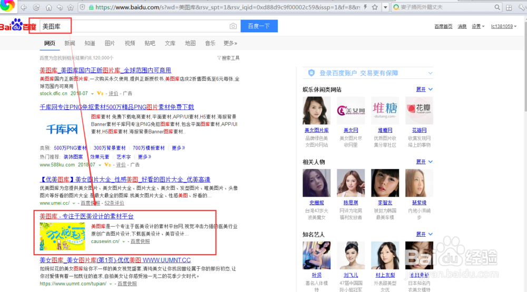Image resolution: width=527 pixels, height=292 pixels.
Task: Click the star icon at address bar end
Action: pos(375,7)
